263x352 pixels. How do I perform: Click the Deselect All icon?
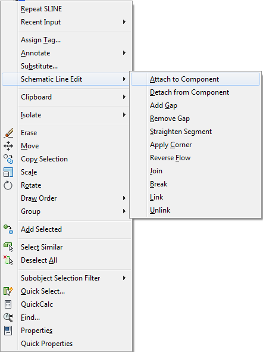tap(8, 260)
